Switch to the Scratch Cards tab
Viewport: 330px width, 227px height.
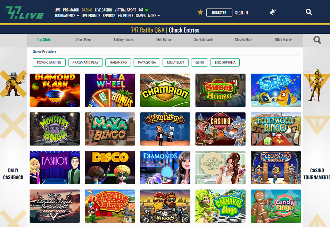tap(204, 40)
